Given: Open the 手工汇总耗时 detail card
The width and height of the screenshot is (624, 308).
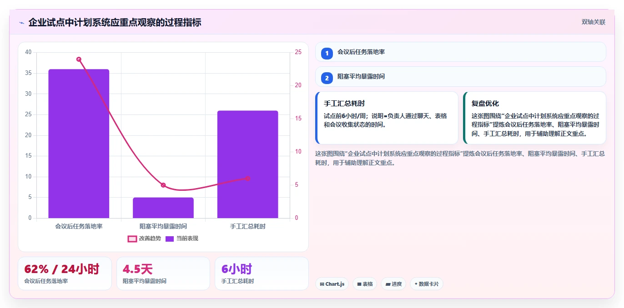Looking at the screenshot, I should coord(387,118).
